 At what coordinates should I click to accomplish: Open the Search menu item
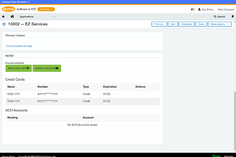(x=219, y=16)
